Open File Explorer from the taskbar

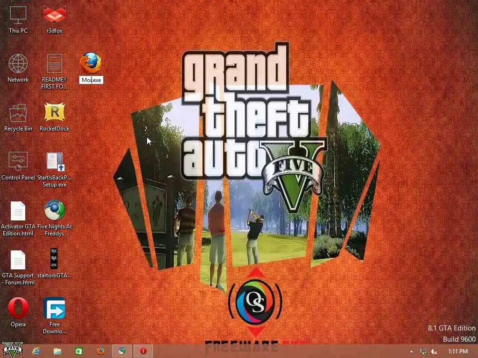click(x=57, y=351)
